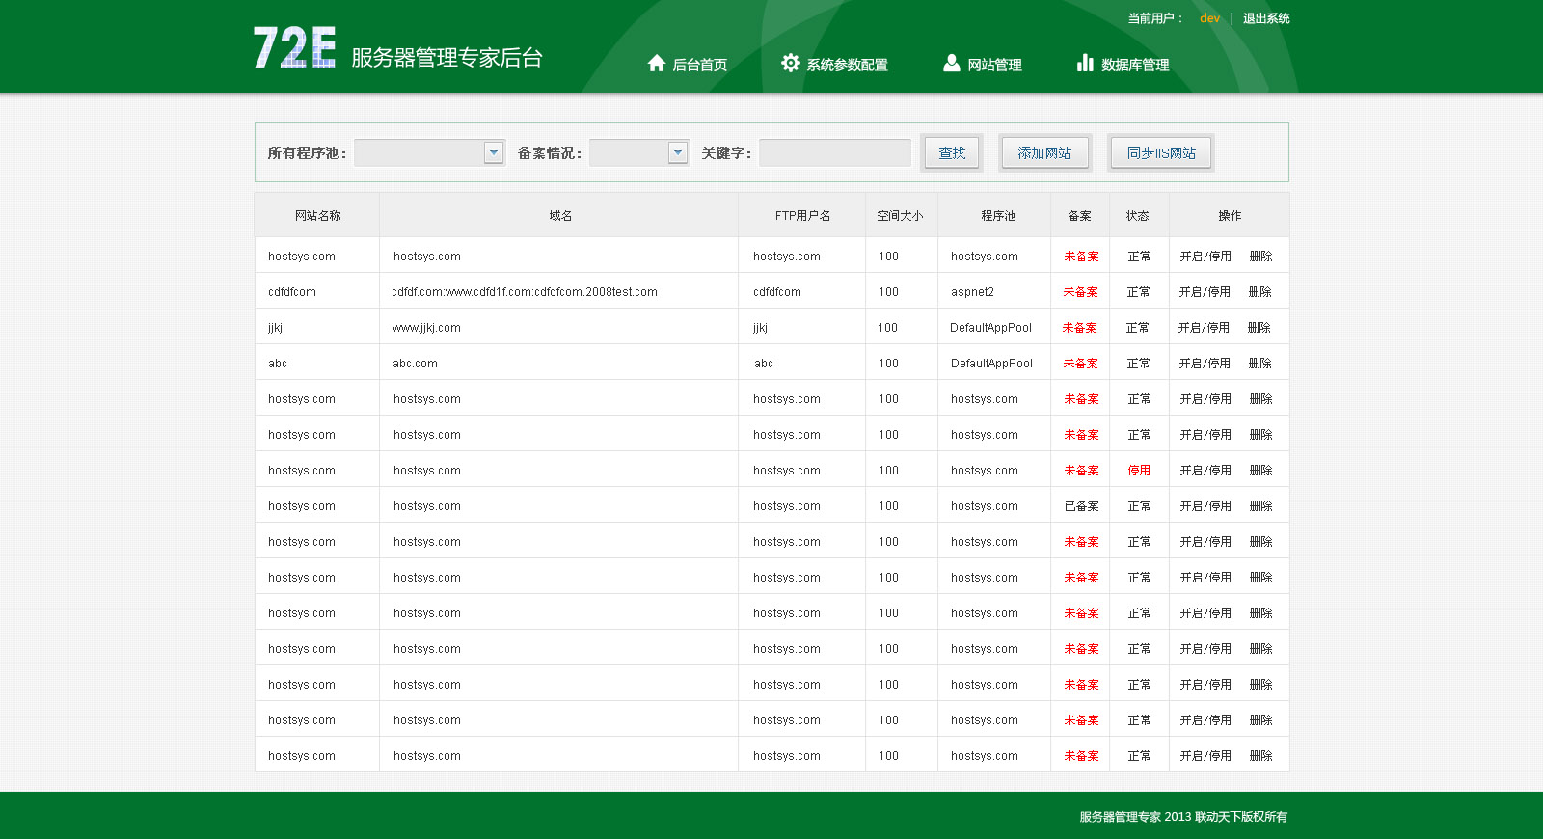1543x839 pixels.
Task: Click 未备案 in the cdfdfcom row
Action: [1080, 292]
